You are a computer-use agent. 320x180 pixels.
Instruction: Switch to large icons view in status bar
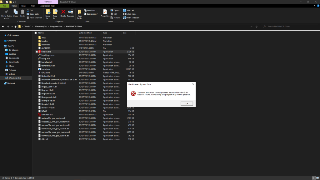click(x=317, y=178)
